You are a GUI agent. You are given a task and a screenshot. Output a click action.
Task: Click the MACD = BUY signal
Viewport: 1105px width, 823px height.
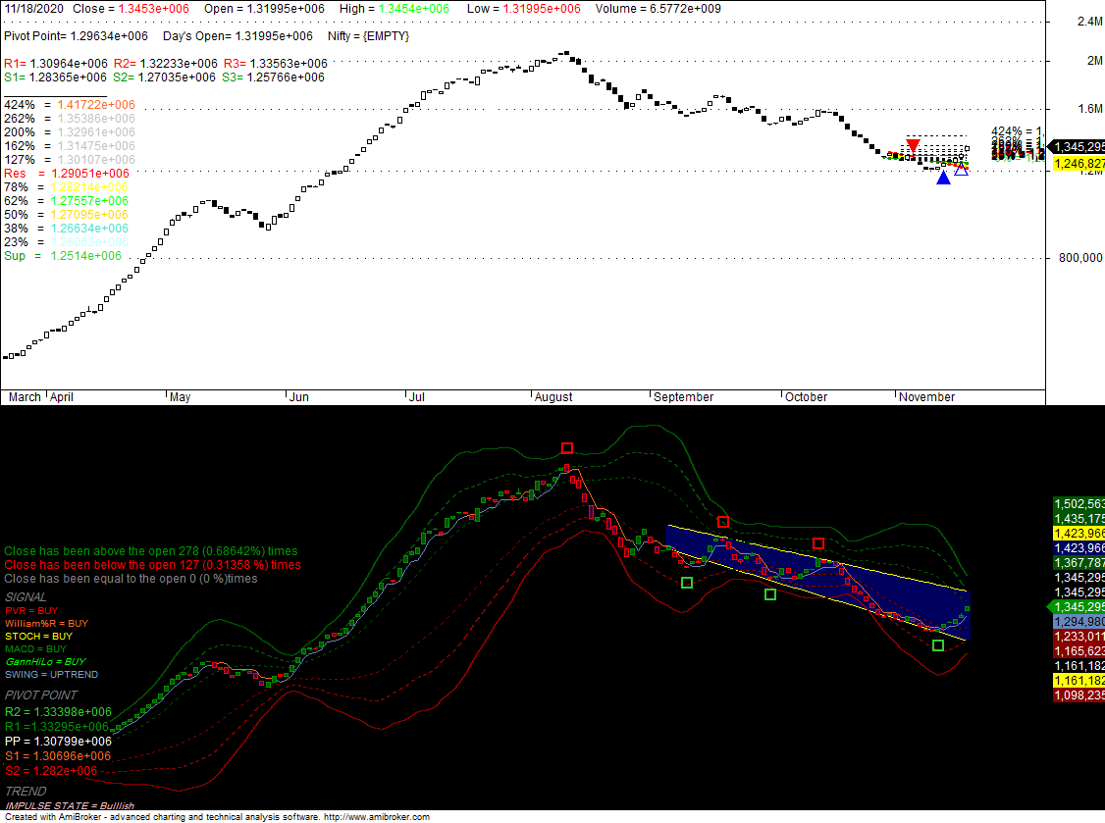(x=36, y=649)
